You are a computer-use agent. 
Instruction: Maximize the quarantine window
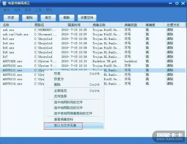pos(177,3)
